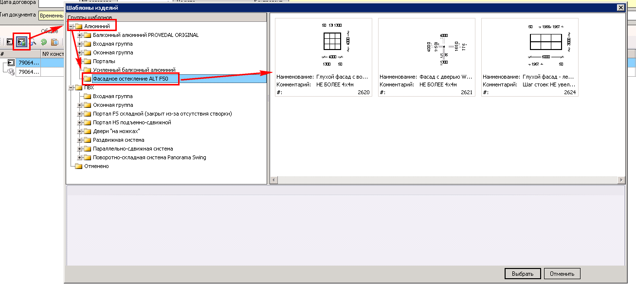Image resolution: width=636 pixels, height=285 pixels.
Task: Click the product templates icon in background toolbar
Action: 22,42
